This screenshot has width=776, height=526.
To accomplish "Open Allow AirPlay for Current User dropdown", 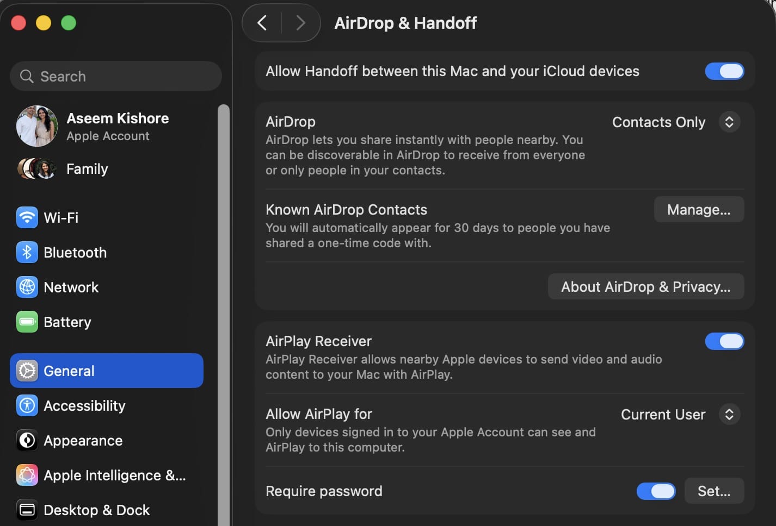I will coord(729,415).
